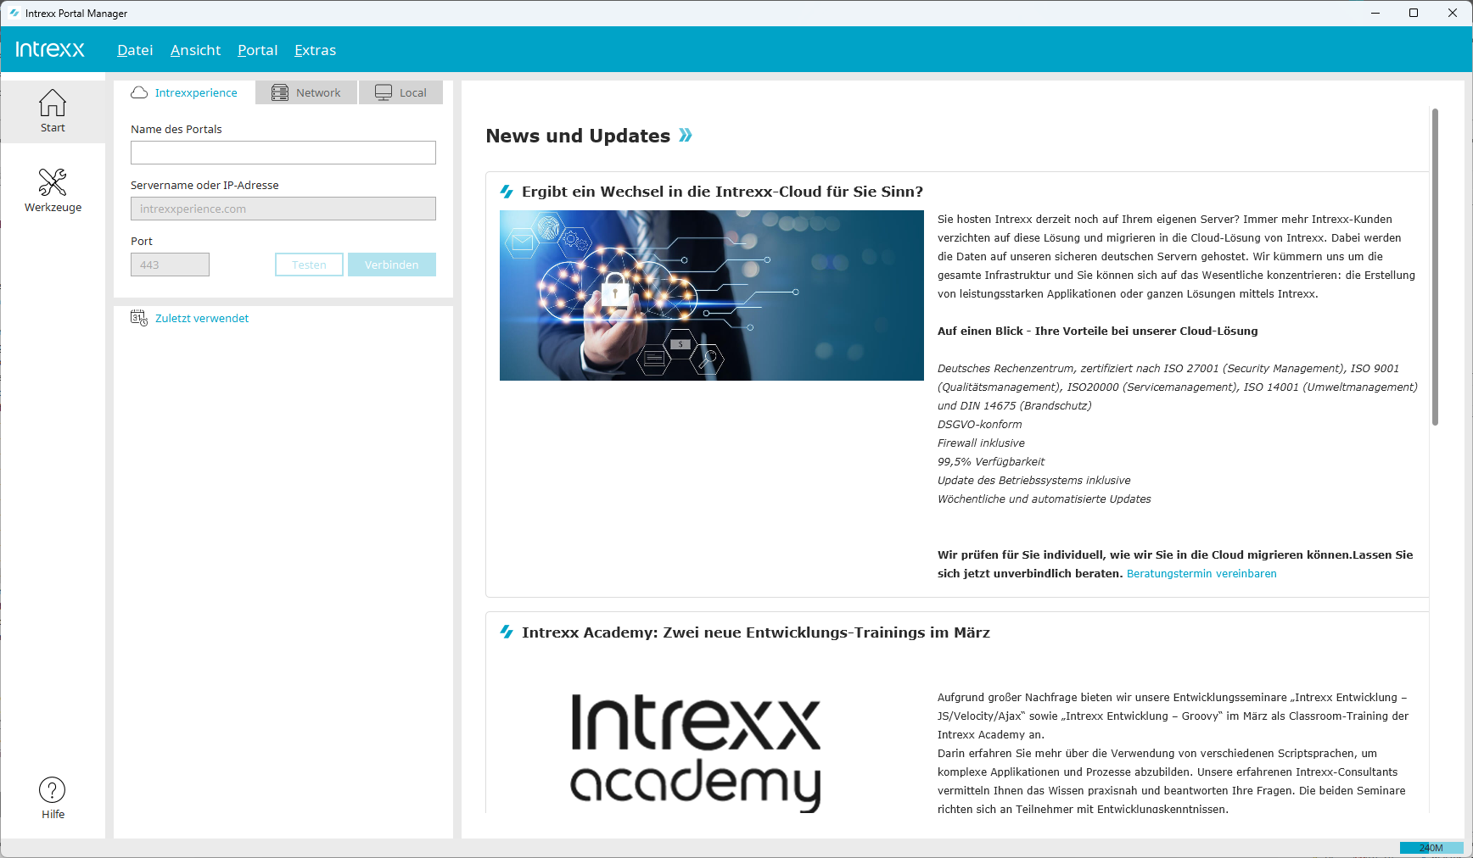Click the double-chevron next to News und Updates
Screen dimensions: 1473x858
coord(686,135)
